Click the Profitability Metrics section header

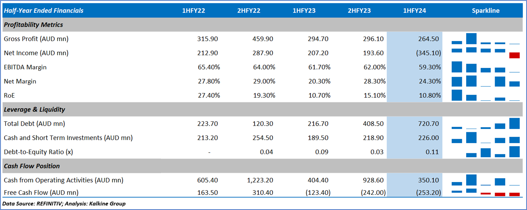coord(33,25)
